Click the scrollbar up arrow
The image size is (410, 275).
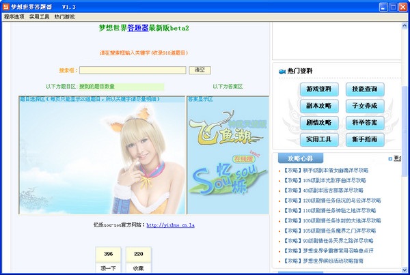click(405, 26)
